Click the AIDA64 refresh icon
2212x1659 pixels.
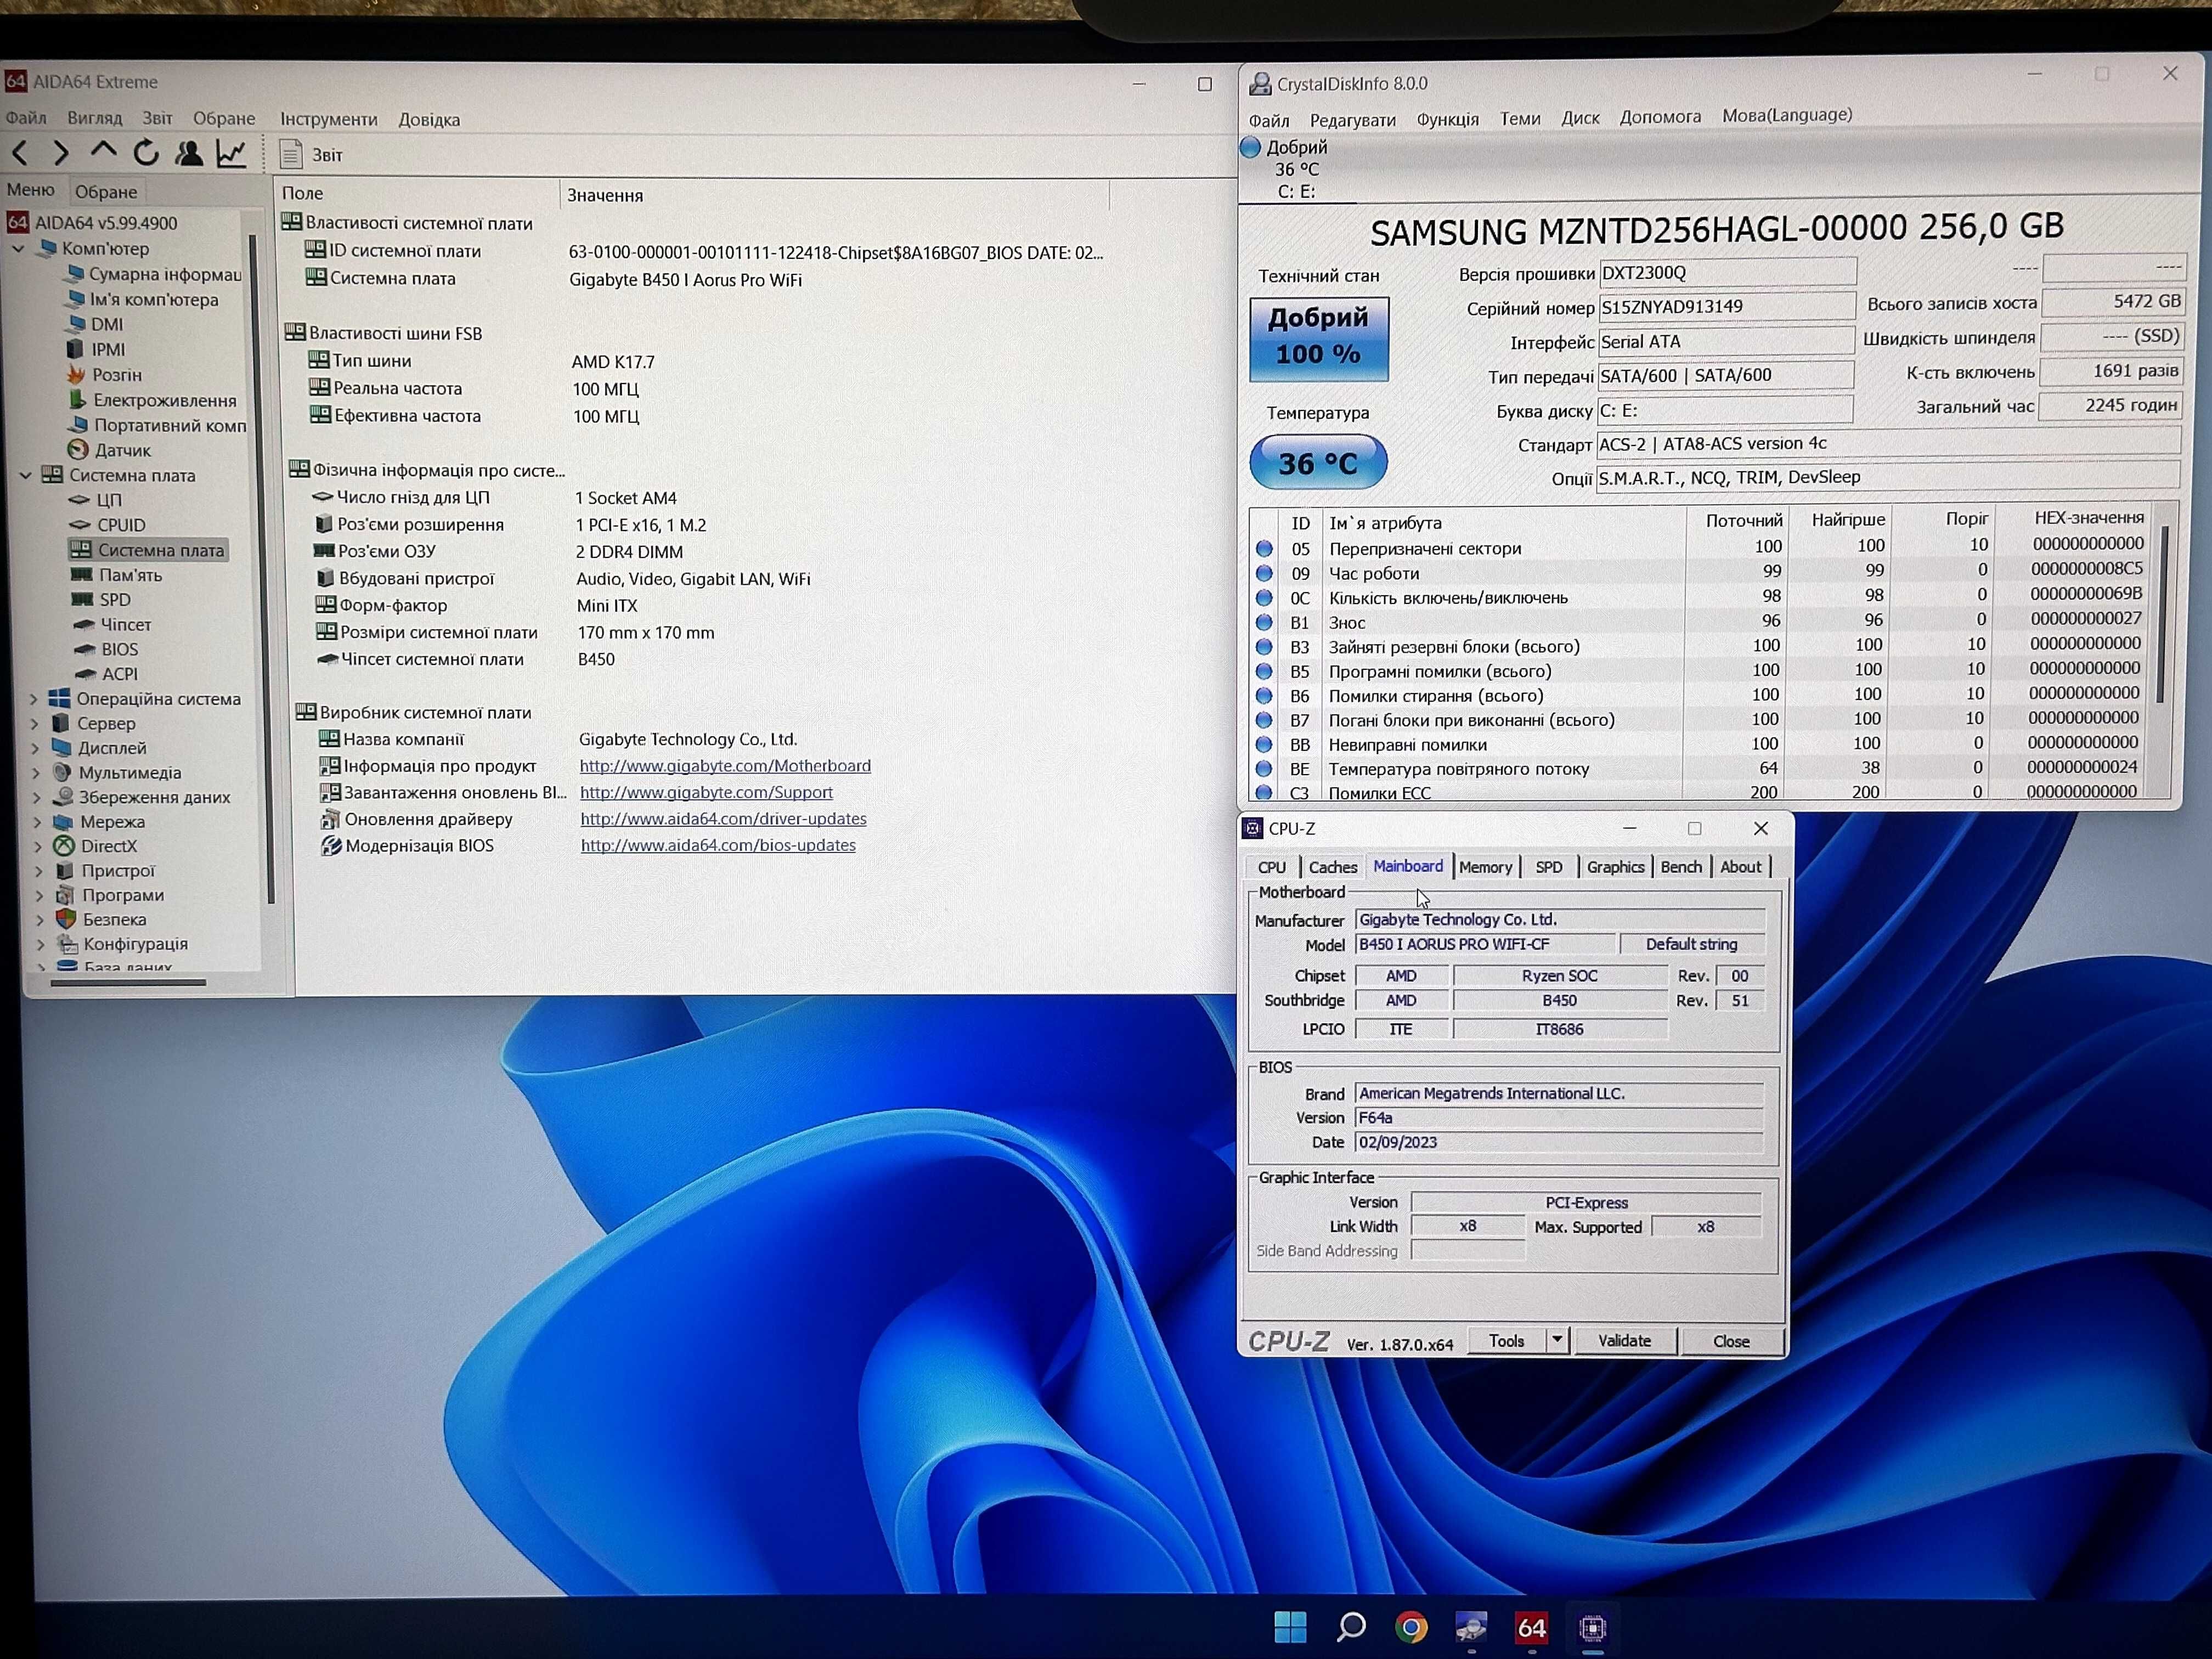click(x=147, y=153)
